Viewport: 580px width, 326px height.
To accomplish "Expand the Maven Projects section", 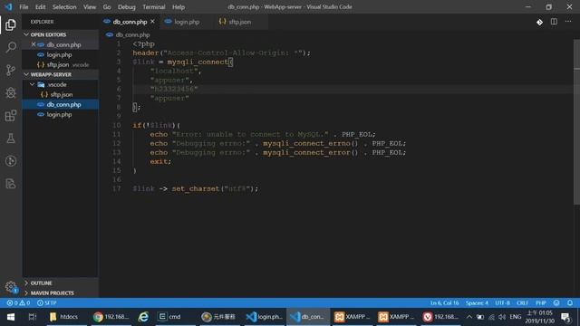I will pos(26,292).
